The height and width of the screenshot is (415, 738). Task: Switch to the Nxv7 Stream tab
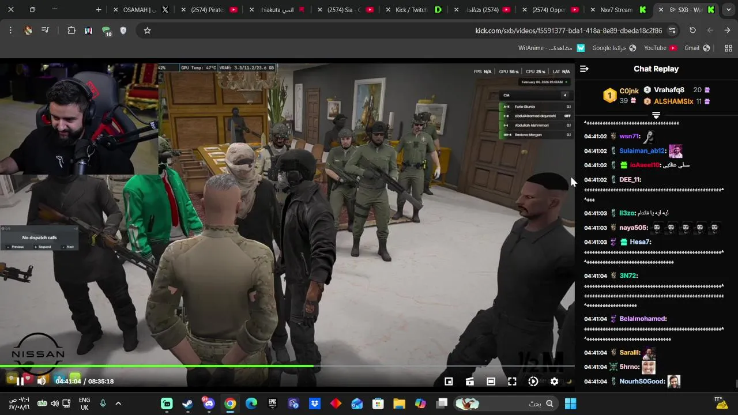point(619,10)
